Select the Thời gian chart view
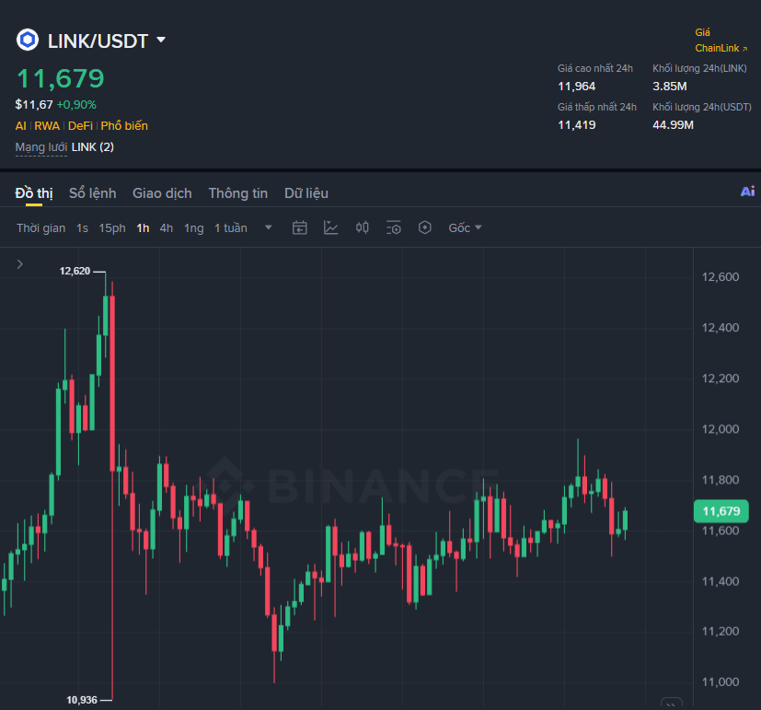The height and width of the screenshot is (710, 761). pyautogui.click(x=40, y=227)
